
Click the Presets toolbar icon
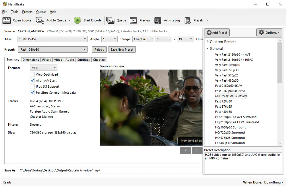coord(188,20)
